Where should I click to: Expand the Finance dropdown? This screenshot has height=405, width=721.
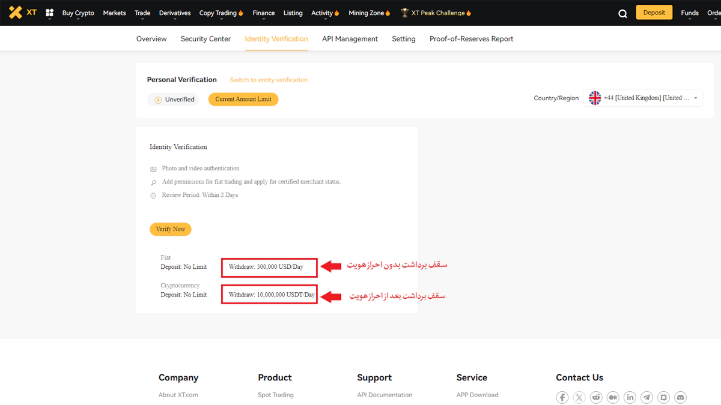click(263, 13)
